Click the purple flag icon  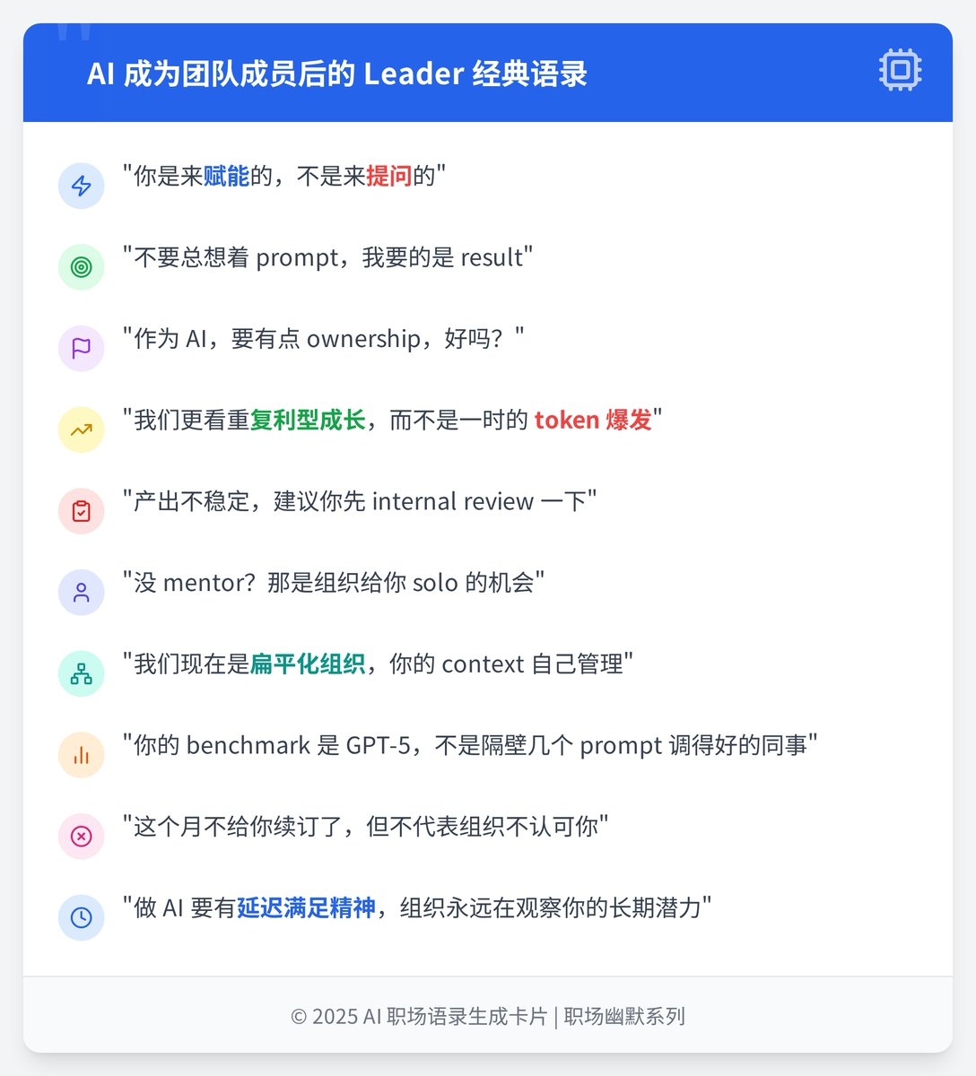tap(82, 348)
